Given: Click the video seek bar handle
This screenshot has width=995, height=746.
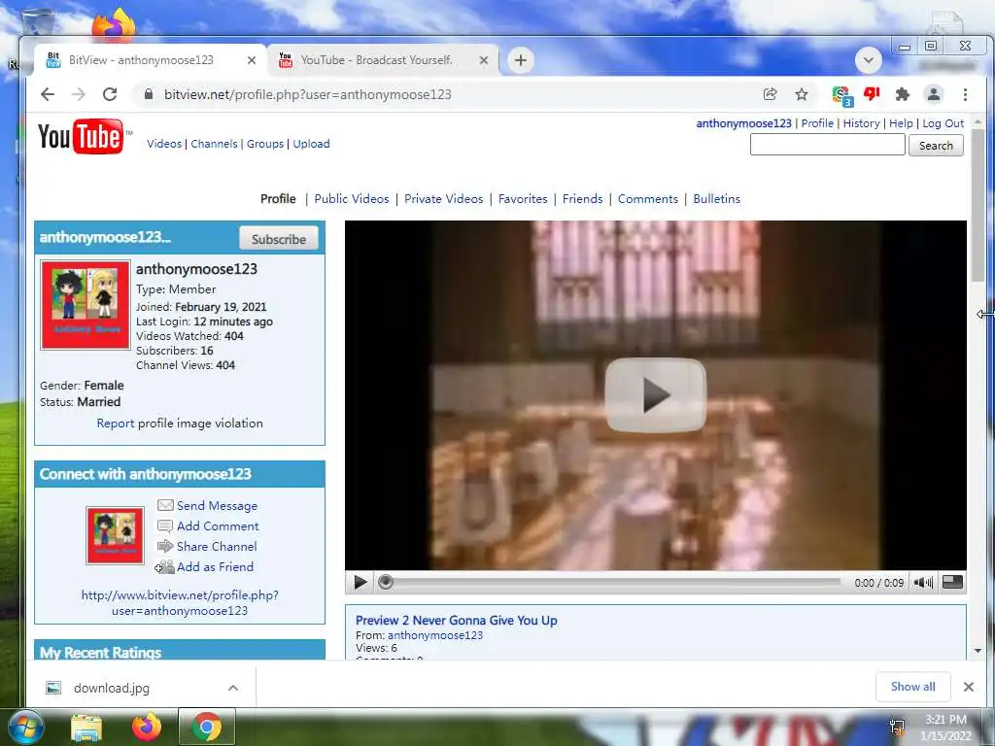Looking at the screenshot, I should pyautogui.click(x=385, y=582).
